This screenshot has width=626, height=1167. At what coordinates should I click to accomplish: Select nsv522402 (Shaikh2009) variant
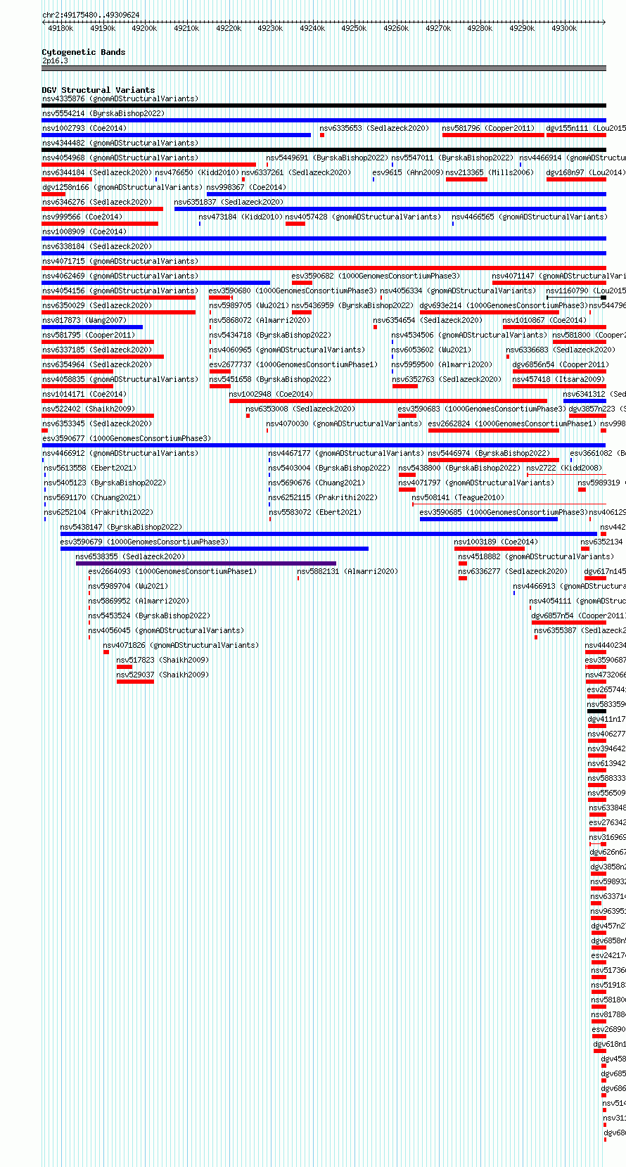point(89,409)
